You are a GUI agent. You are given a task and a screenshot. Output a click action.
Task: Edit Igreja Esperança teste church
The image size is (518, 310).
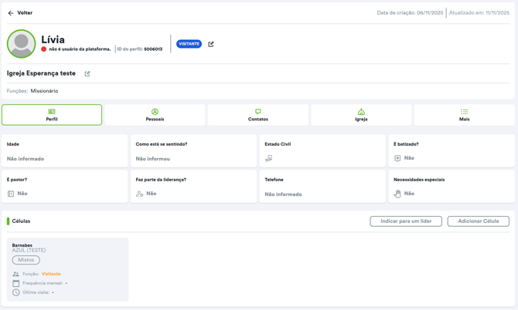(87, 74)
